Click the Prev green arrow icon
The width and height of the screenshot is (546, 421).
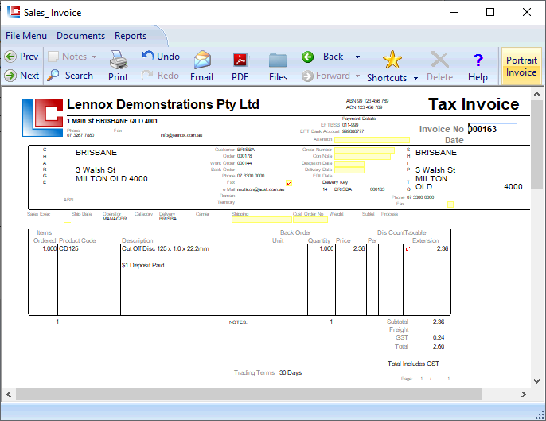click(x=10, y=57)
